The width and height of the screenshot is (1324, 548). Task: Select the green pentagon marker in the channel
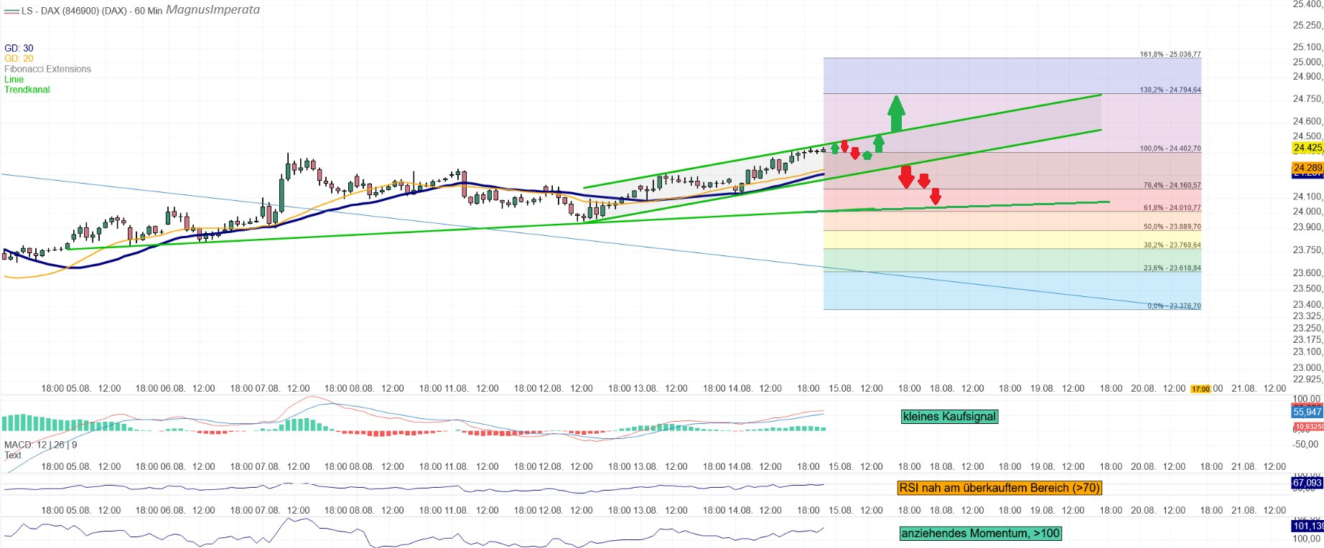(x=867, y=155)
